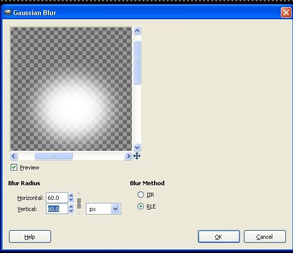
Task: Click the vertical preview scrollbar thumb
Action: (x=137, y=63)
